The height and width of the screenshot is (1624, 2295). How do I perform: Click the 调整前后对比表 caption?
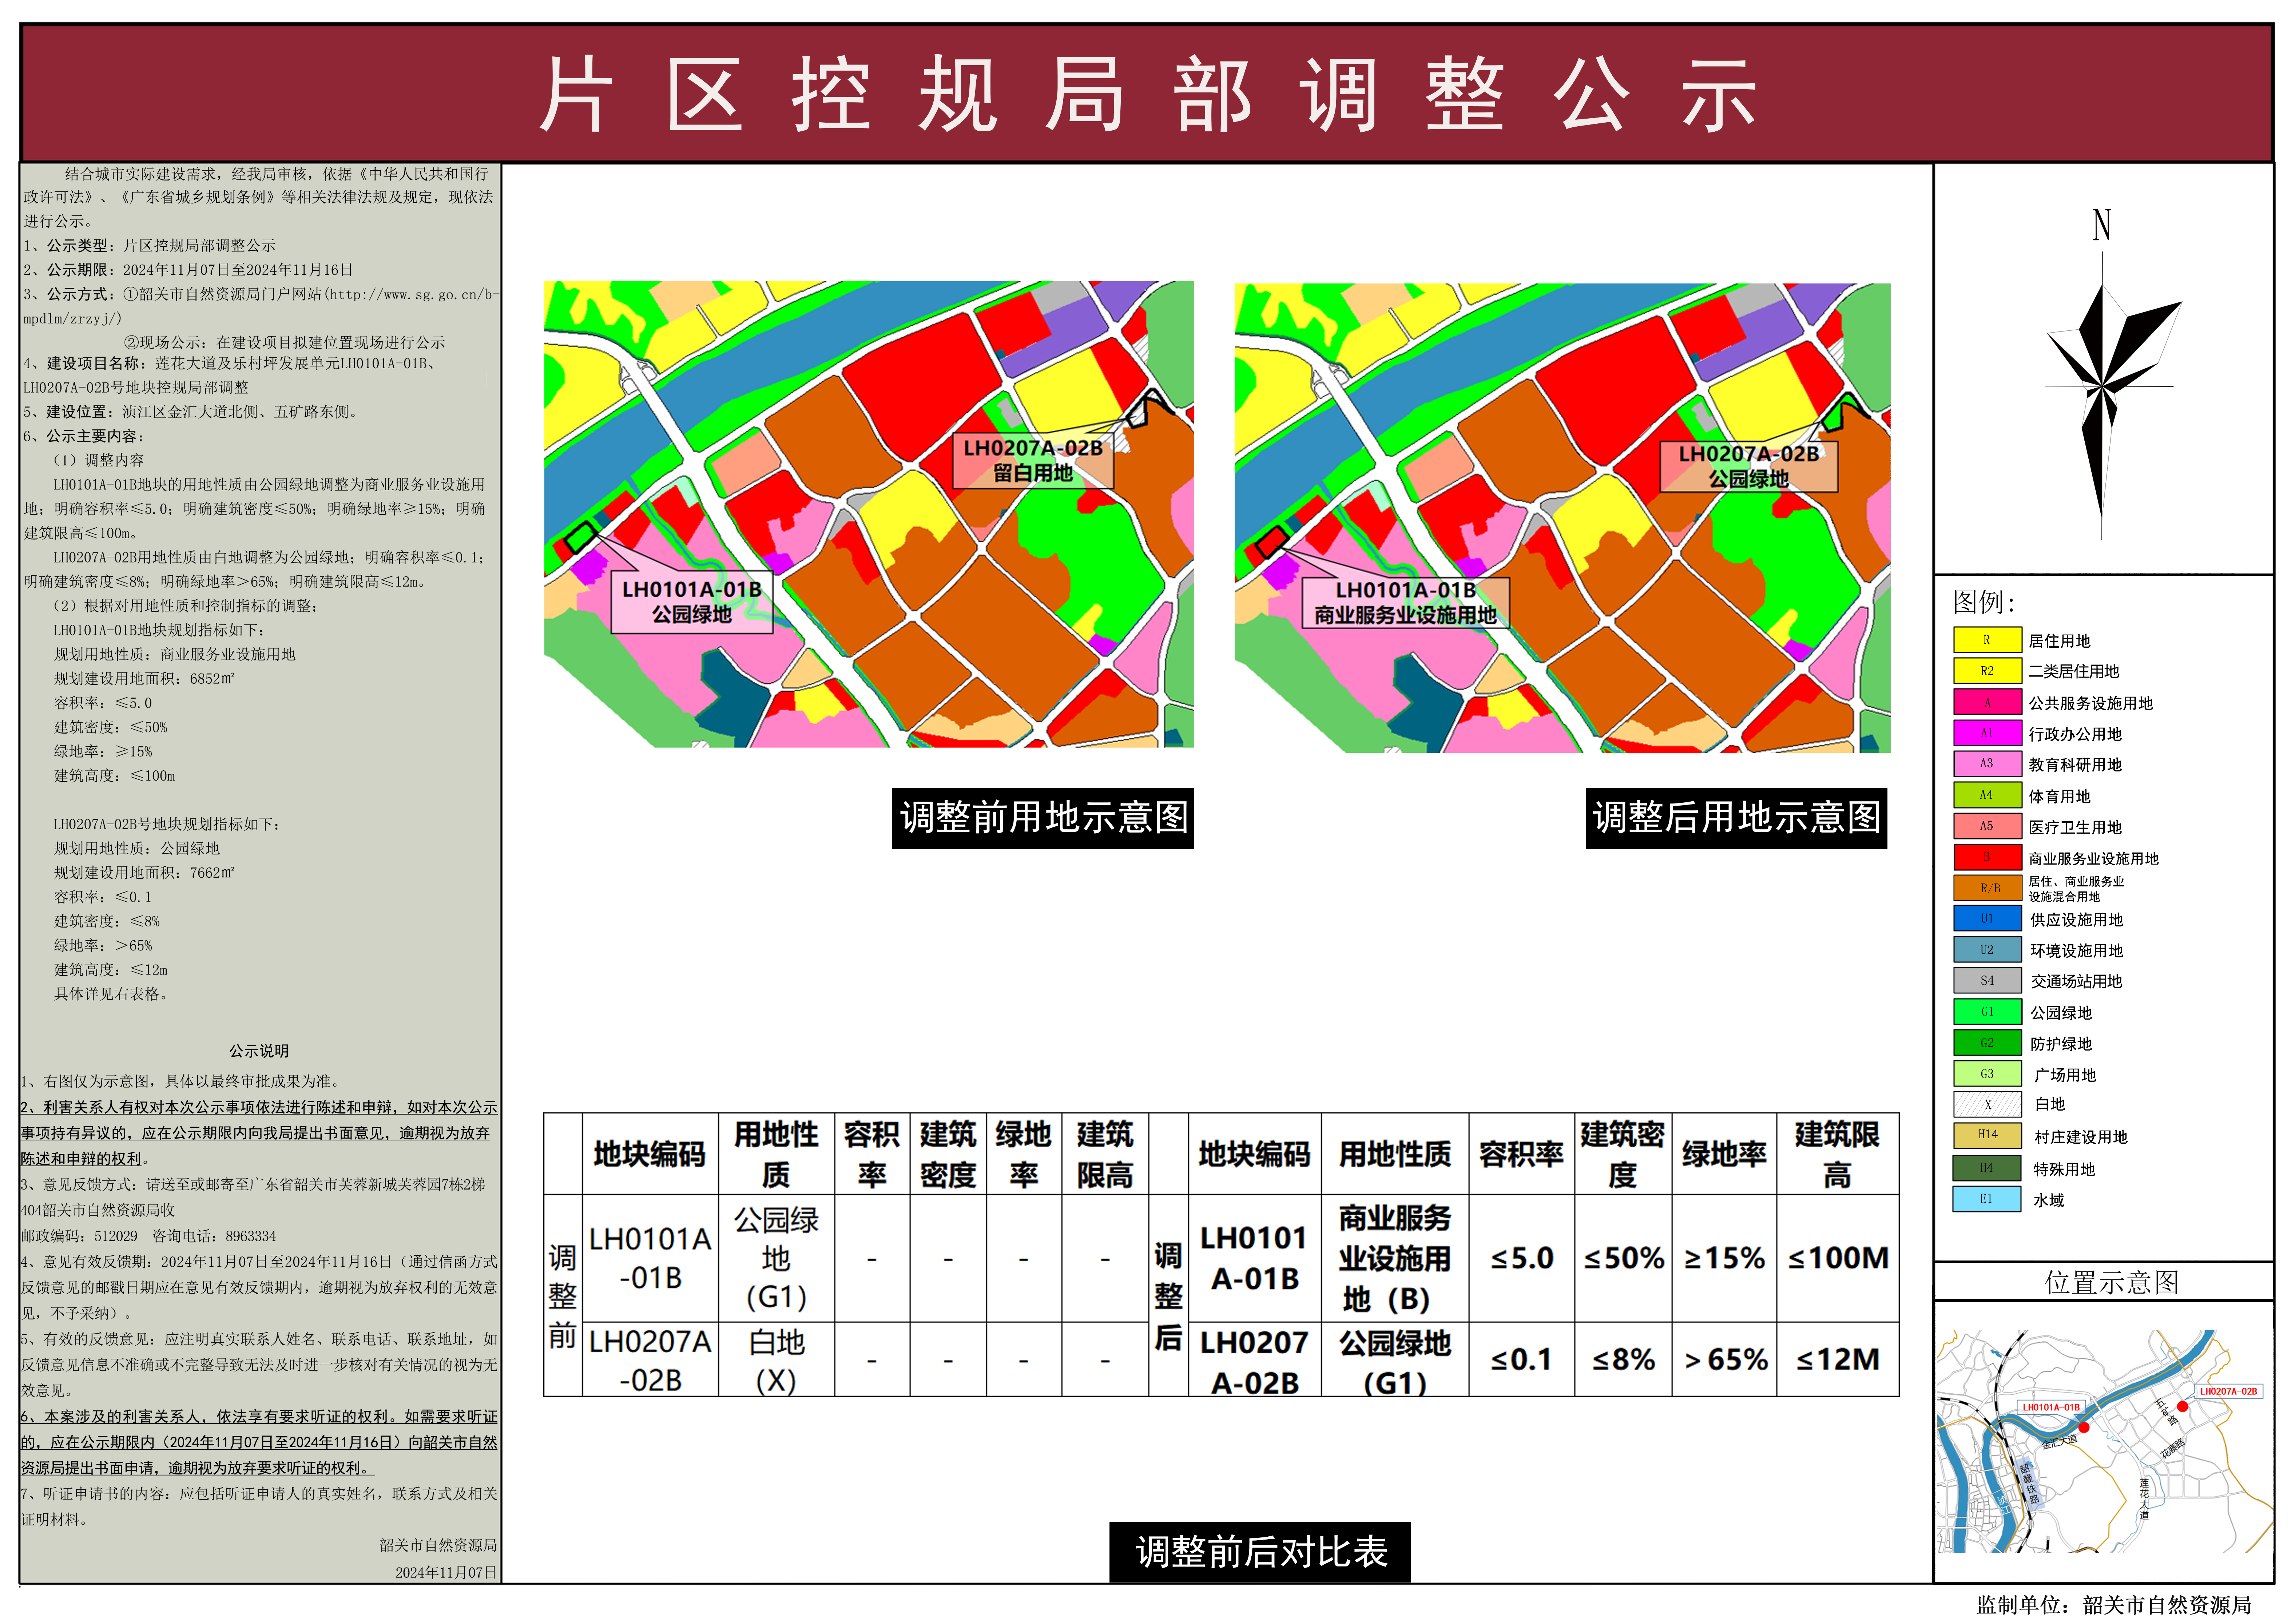tap(1260, 1552)
